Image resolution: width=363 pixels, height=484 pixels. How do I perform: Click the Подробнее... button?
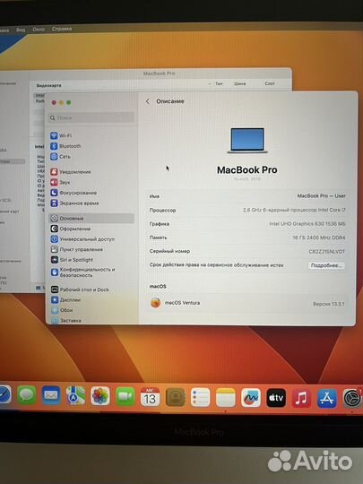tap(326, 265)
